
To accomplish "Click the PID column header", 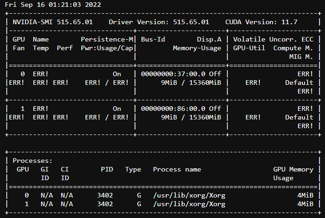I will [x=107, y=169].
